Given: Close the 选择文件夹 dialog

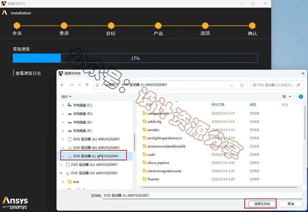Looking at the screenshot, I should (x=303, y=73).
